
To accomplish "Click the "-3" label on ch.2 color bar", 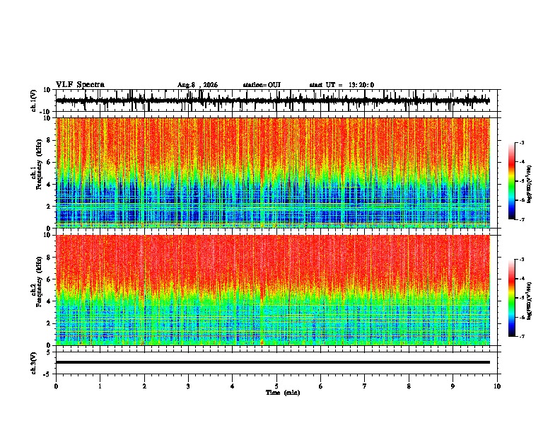I will [522, 260].
